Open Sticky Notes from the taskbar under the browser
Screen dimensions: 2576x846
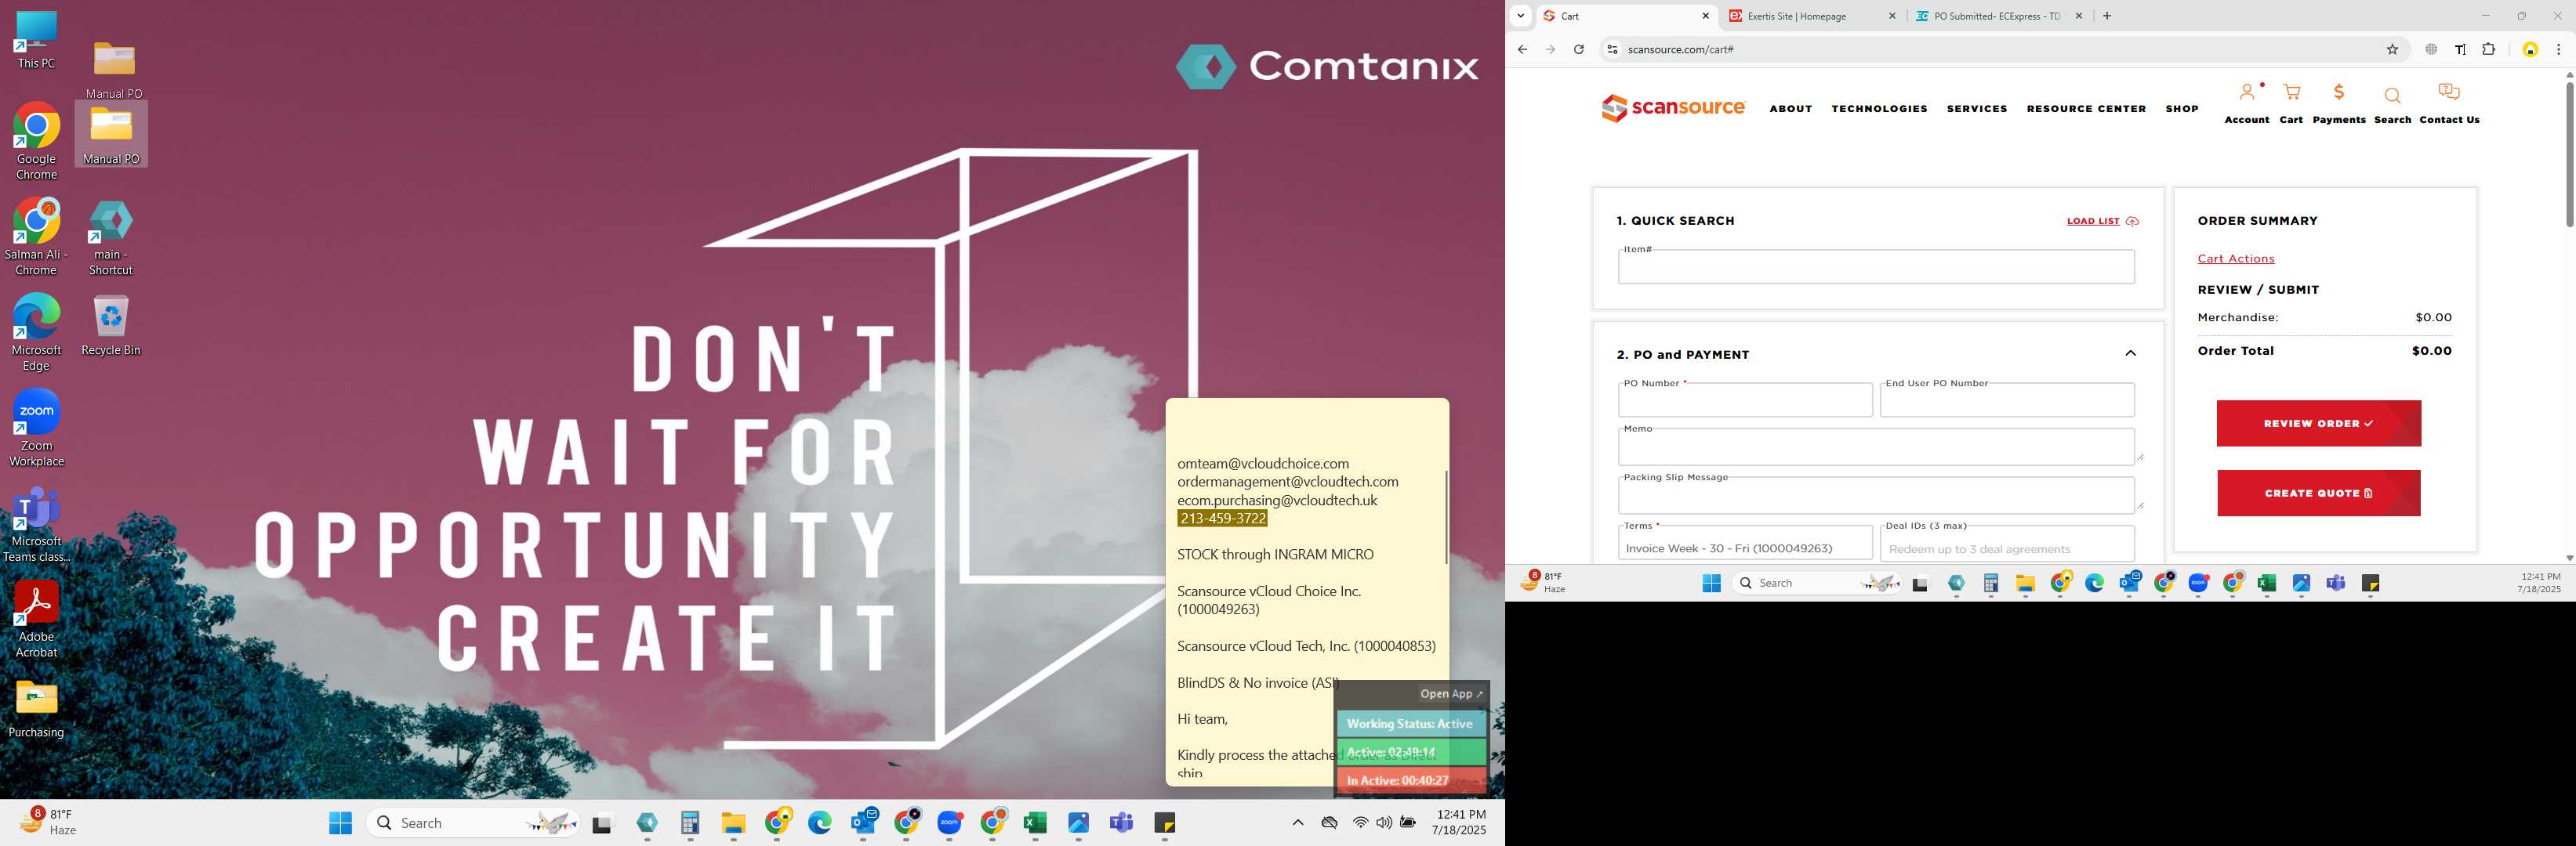[x=2370, y=584]
